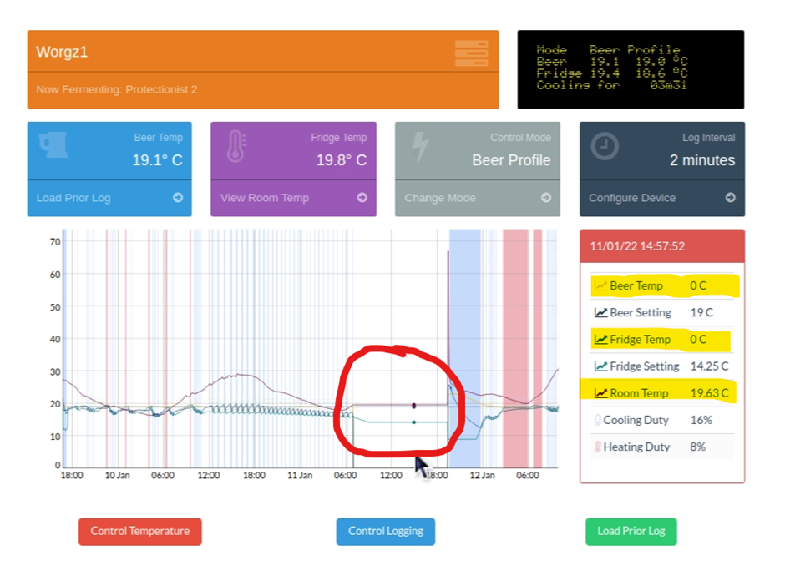This screenshot has width=785, height=581.
Task: Click the 12 Jan label on the chart axis
Action: (x=482, y=476)
